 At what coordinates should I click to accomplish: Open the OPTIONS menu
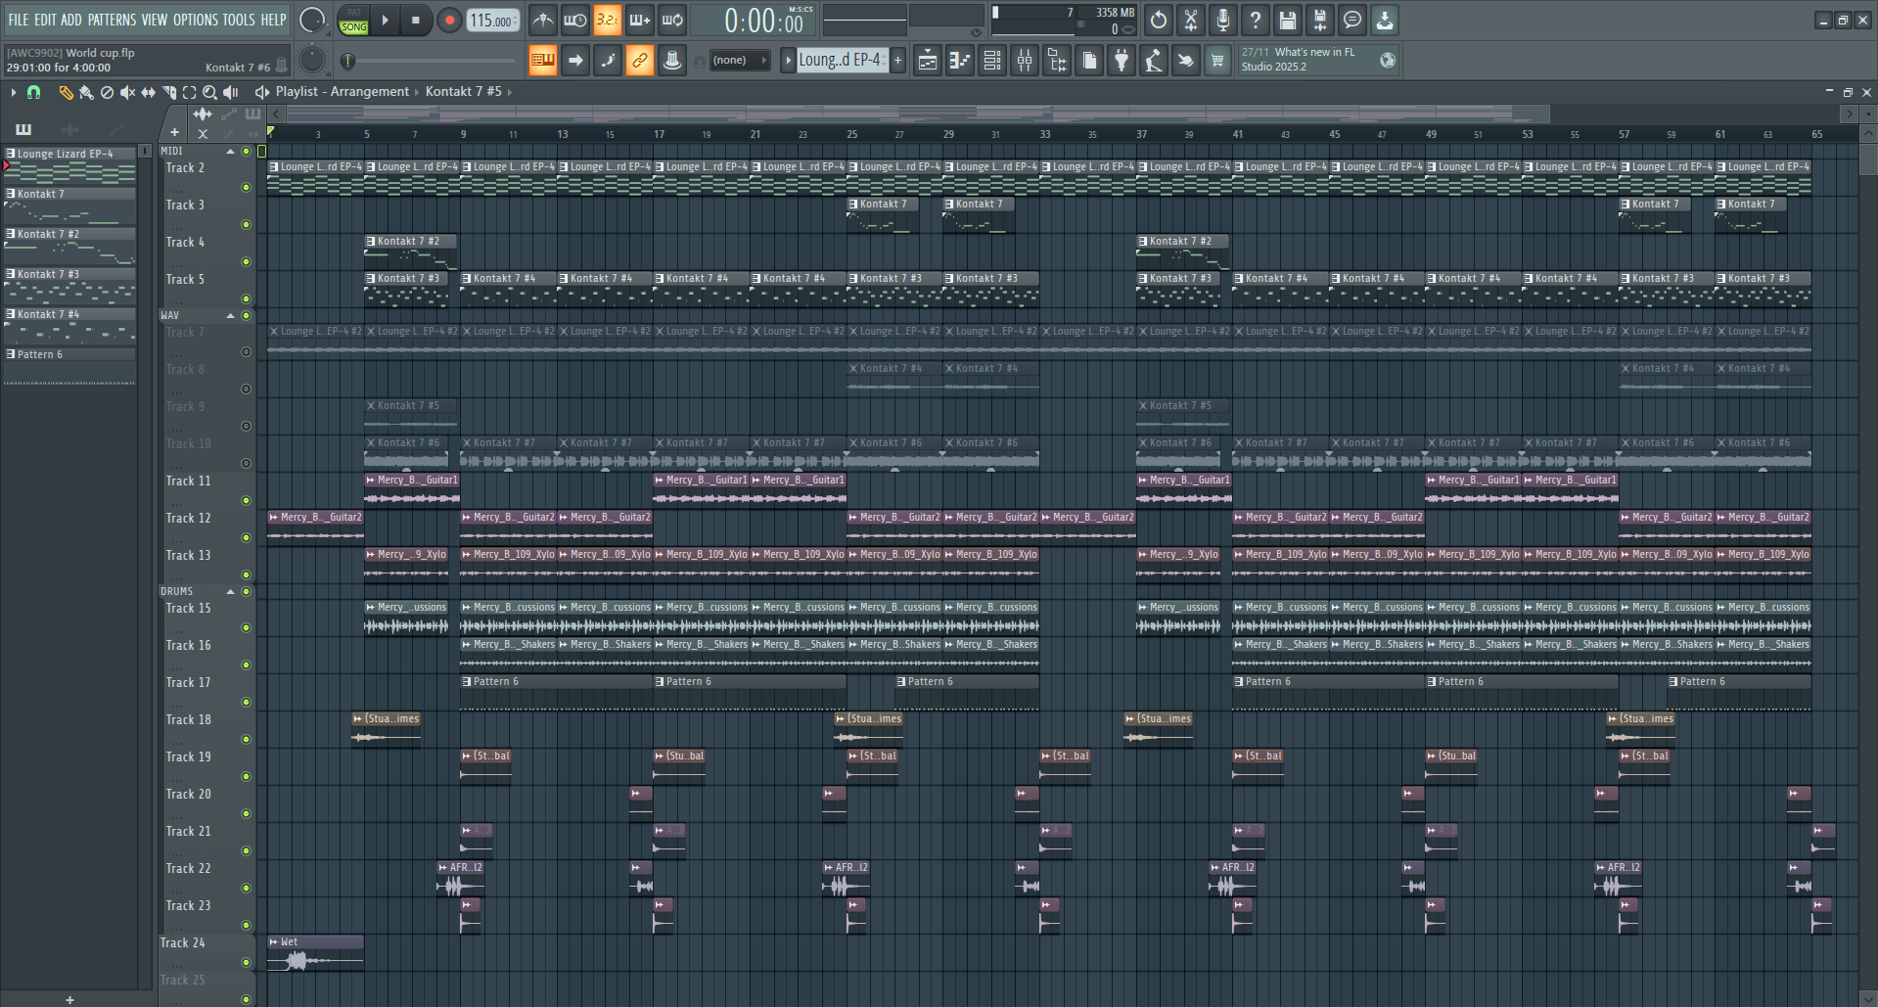pyautogui.click(x=196, y=20)
